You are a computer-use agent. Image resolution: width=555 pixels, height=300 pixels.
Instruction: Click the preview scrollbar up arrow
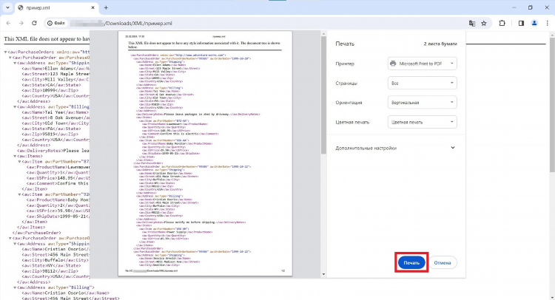pos(323,33)
